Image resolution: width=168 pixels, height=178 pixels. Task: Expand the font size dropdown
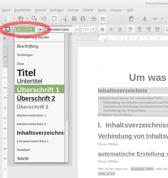coord(93,29)
